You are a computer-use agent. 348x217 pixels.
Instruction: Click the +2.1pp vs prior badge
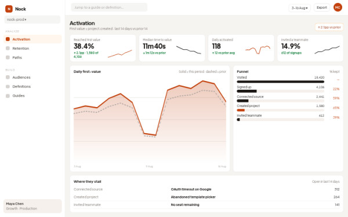point(329,27)
